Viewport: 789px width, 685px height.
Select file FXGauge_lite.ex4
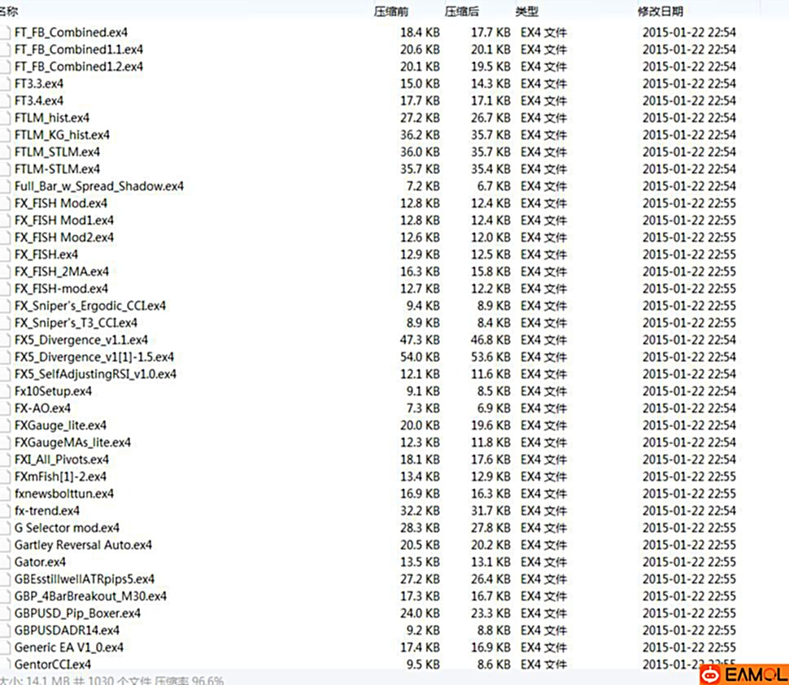[x=60, y=426]
